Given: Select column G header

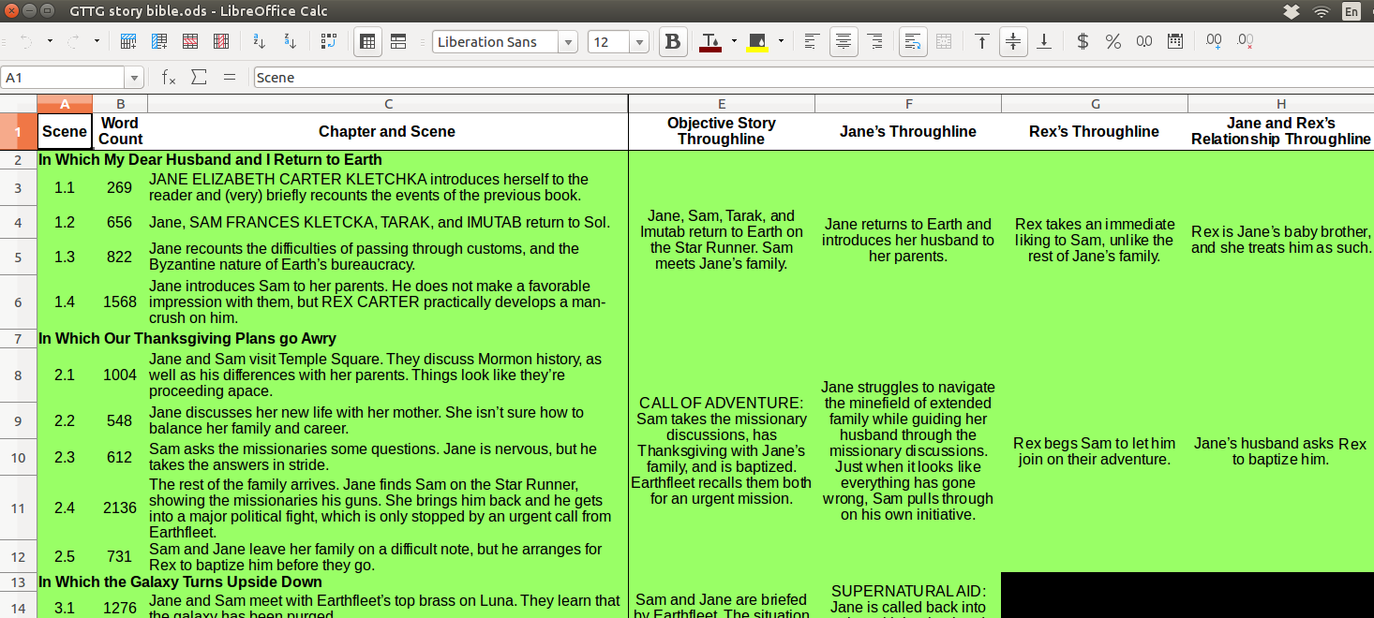Looking at the screenshot, I should (x=1095, y=104).
